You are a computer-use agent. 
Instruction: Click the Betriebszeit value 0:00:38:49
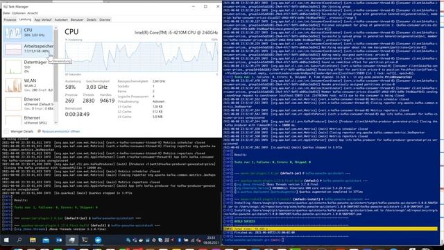[77, 114]
